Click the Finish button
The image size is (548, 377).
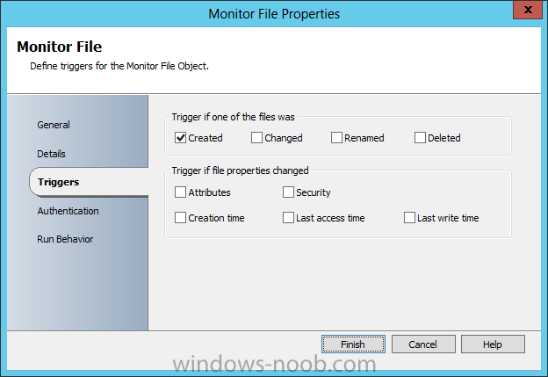pyautogui.click(x=353, y=344)
